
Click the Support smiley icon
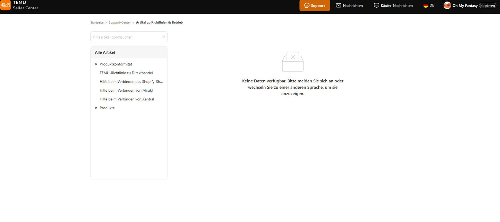(x=307, y=6)
